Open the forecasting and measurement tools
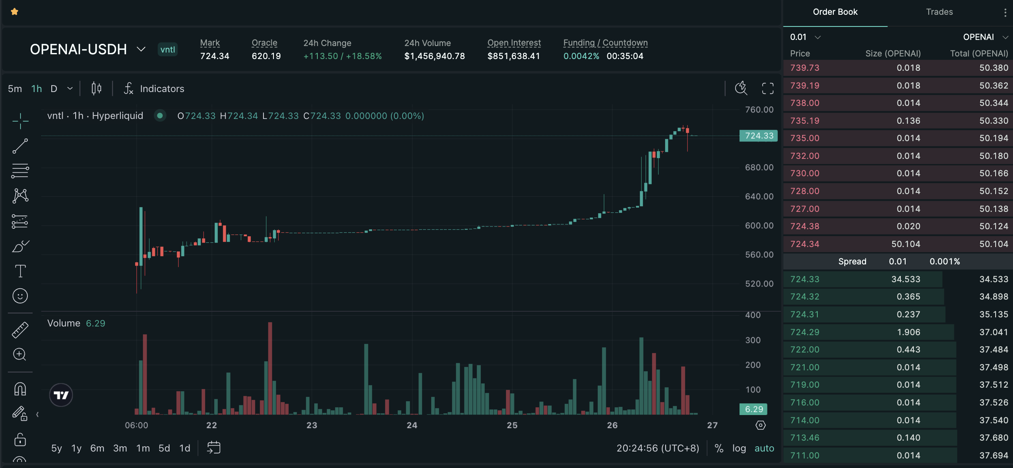The image size is (1013, 468). pyautogui.click(x=20, y=221)
